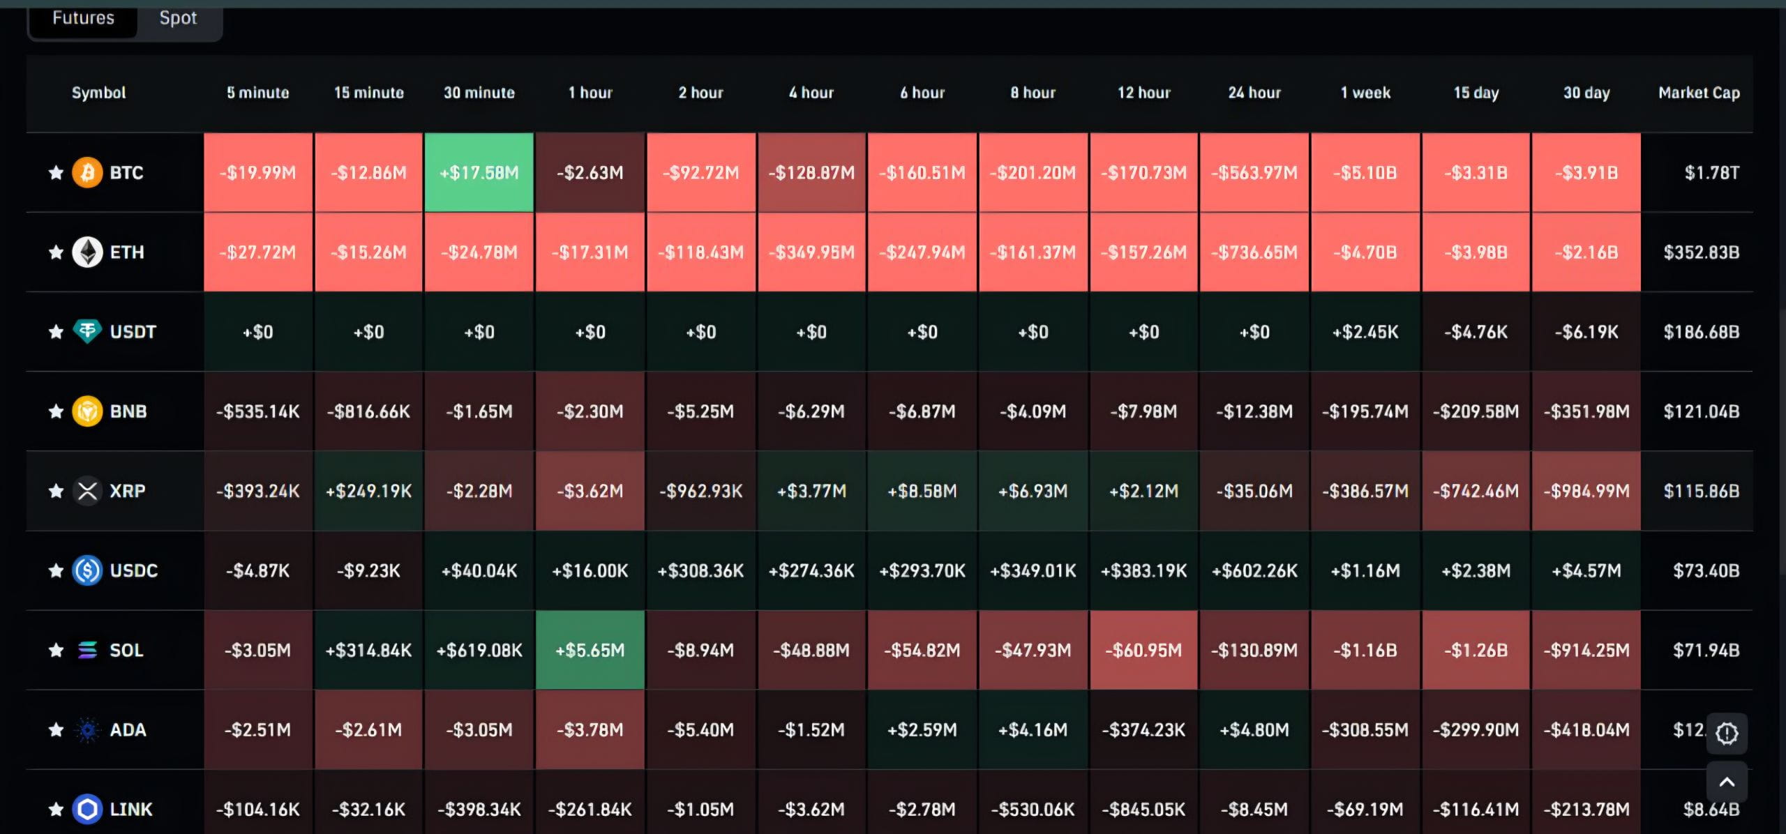Switch to the Spot tab

178,18
